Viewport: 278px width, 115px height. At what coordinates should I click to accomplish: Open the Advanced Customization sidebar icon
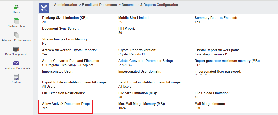pos(16,35)
